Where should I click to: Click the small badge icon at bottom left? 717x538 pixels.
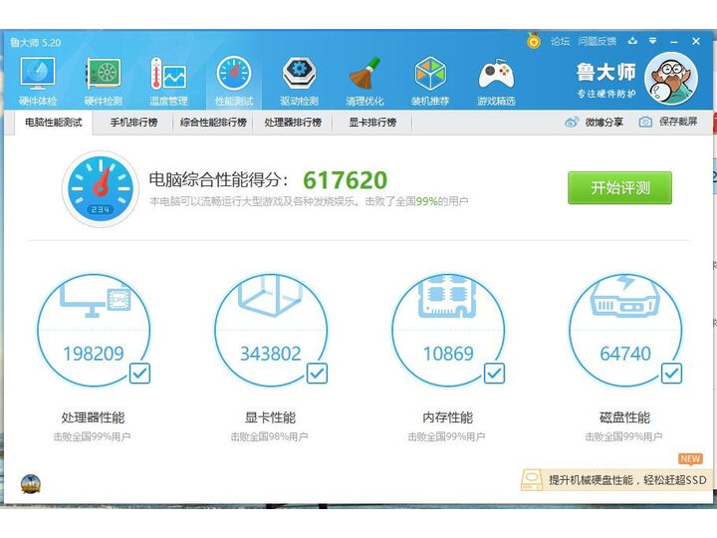point(31,484)
